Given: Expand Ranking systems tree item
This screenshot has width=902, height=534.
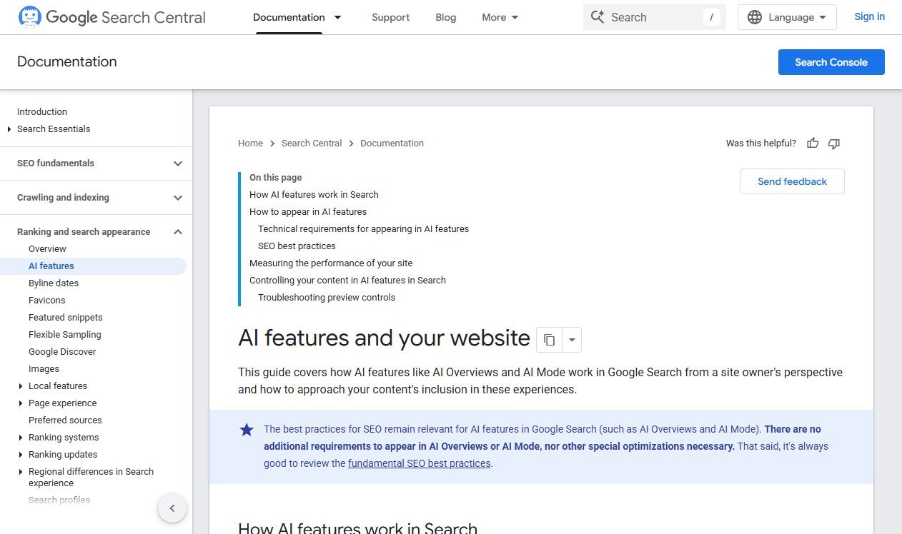Looking at the screenshot, I should point(21,438).
